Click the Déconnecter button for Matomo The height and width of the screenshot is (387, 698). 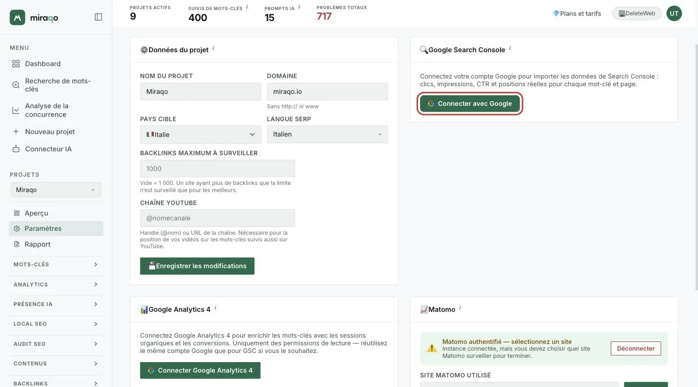pyautogui.click(x=636, y=349)
